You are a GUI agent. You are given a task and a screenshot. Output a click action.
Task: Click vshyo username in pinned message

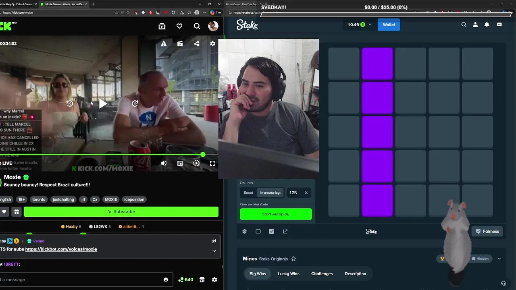(x=39, y=241)
